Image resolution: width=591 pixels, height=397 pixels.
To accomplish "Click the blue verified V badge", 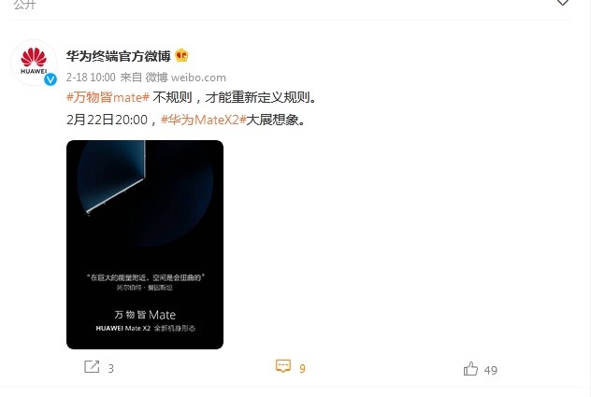I will tap(50, 79).
